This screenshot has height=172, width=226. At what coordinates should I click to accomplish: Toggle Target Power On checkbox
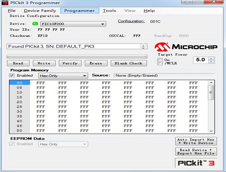(x=160, y=60)
